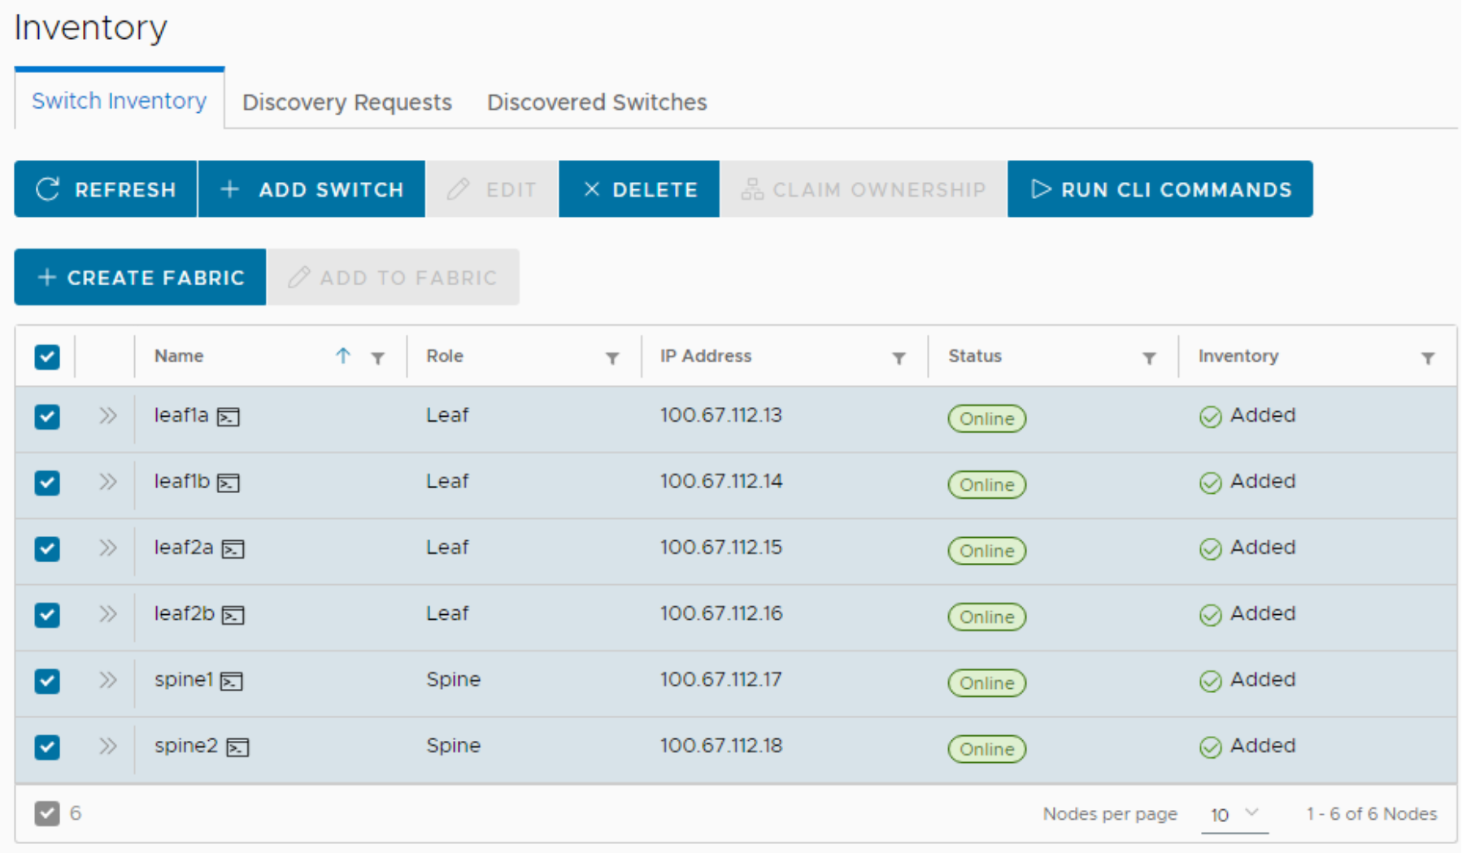Open Nodes per page dropdown

pos(1234,815)
